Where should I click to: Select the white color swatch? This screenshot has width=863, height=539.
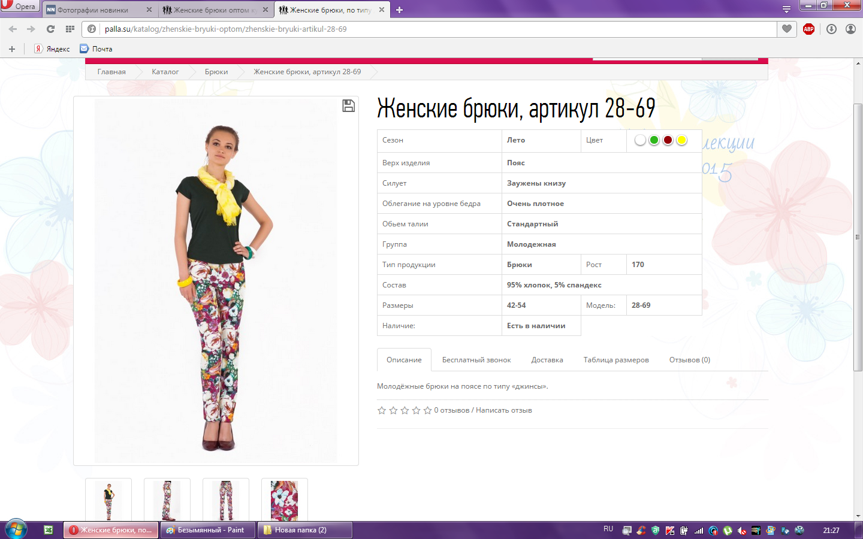(x=640, y=140)
